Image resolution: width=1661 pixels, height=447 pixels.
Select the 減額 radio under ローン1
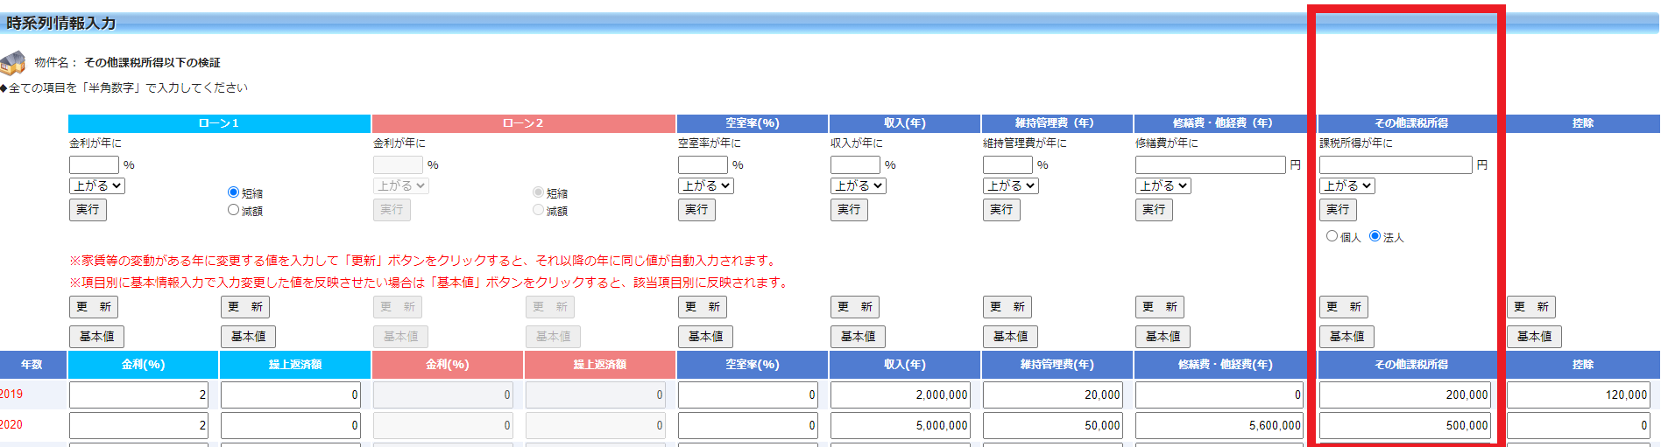(x=233, y=210)
